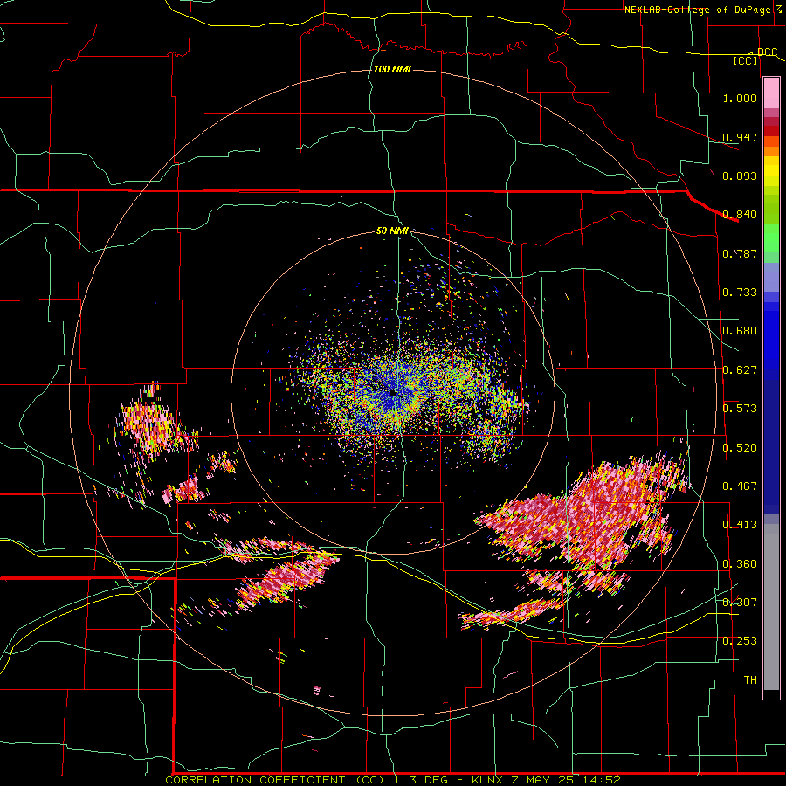Select the 0.627 legend value
The width and height of the screenshot is (786, 786).
tap(740, 370)
